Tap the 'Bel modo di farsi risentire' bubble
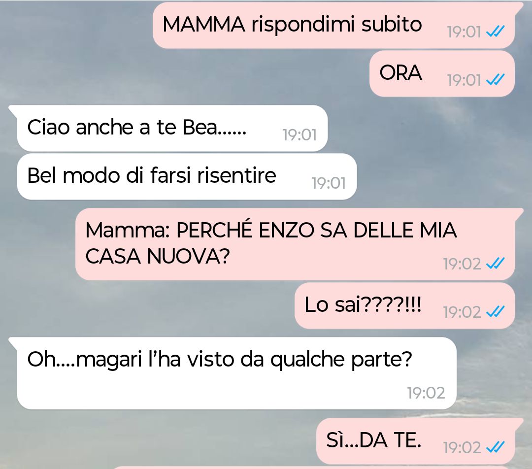532x469 pixels. pyautogui.click(x=187, y=176)
